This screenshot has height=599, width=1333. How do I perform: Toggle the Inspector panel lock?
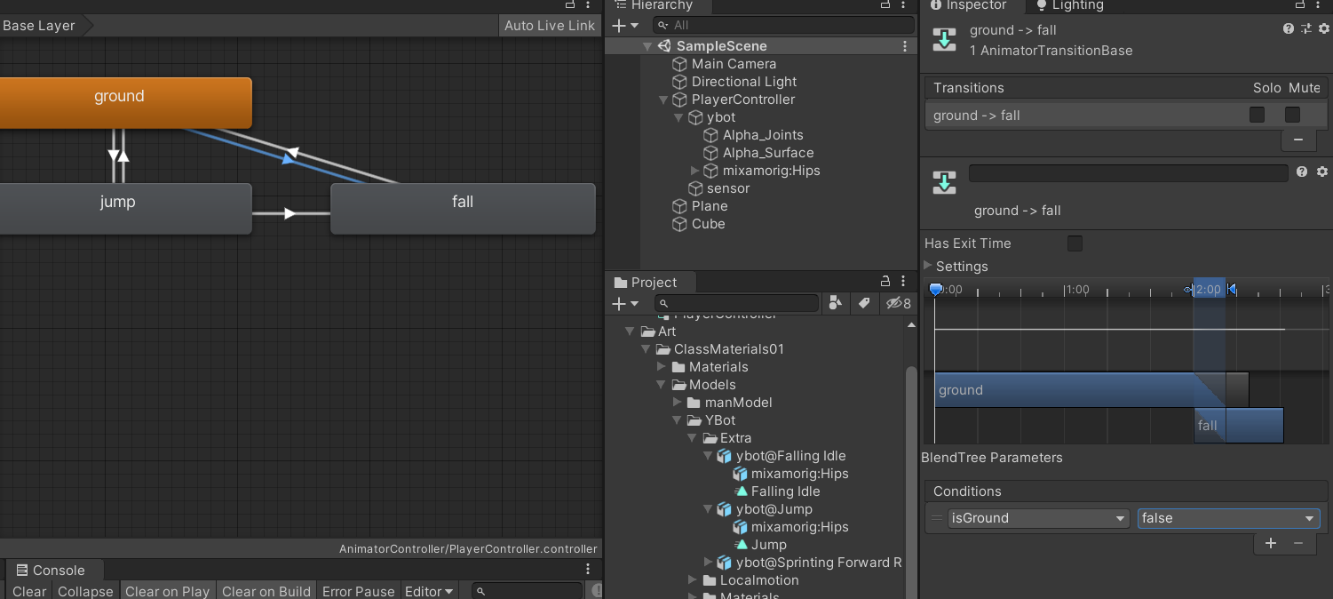[1302, 5]
